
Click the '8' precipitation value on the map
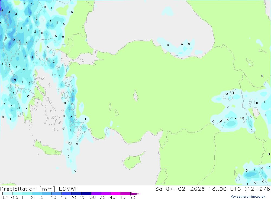pos(32,57)
